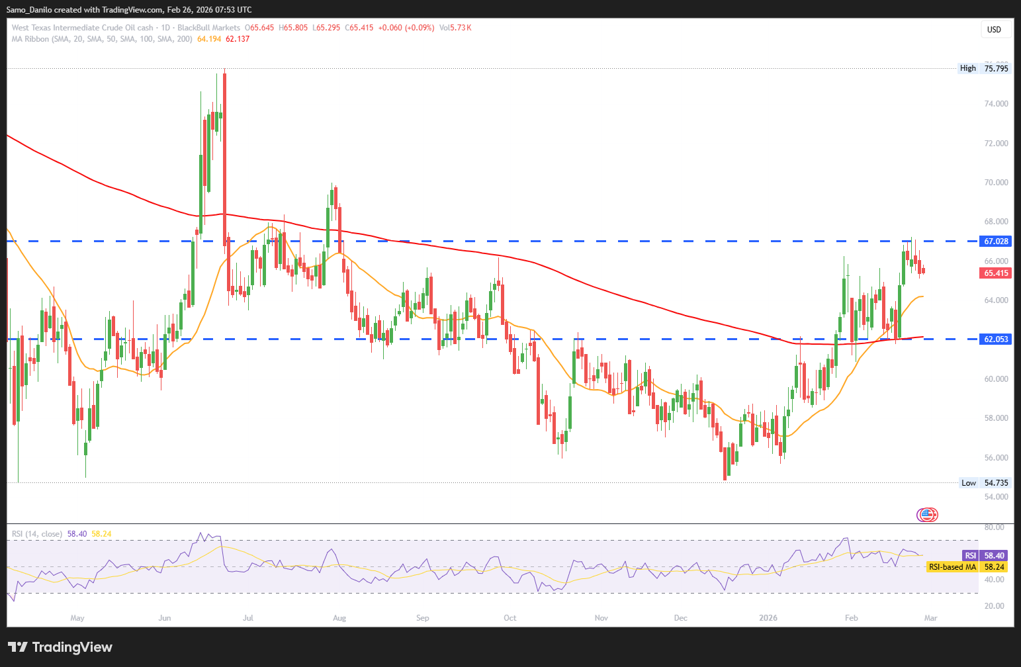This screenshot has height=667, width=1021.
Task: Click the Feb label on time axis
Action: (852, 618)
